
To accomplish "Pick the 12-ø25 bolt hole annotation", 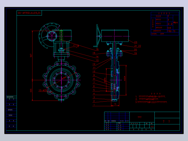I will 43,90.
